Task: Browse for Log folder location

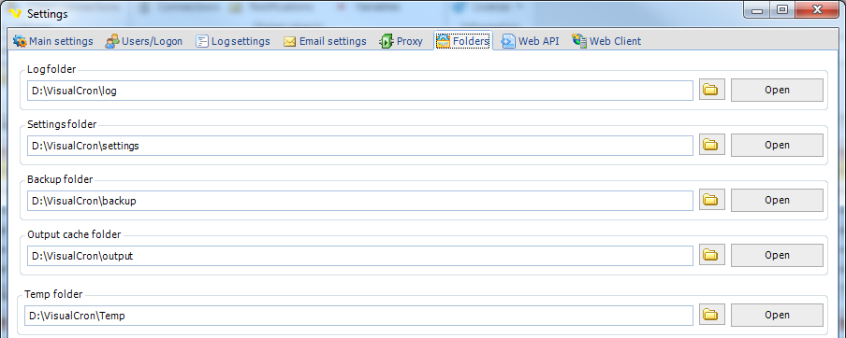Action: point(712,90)
